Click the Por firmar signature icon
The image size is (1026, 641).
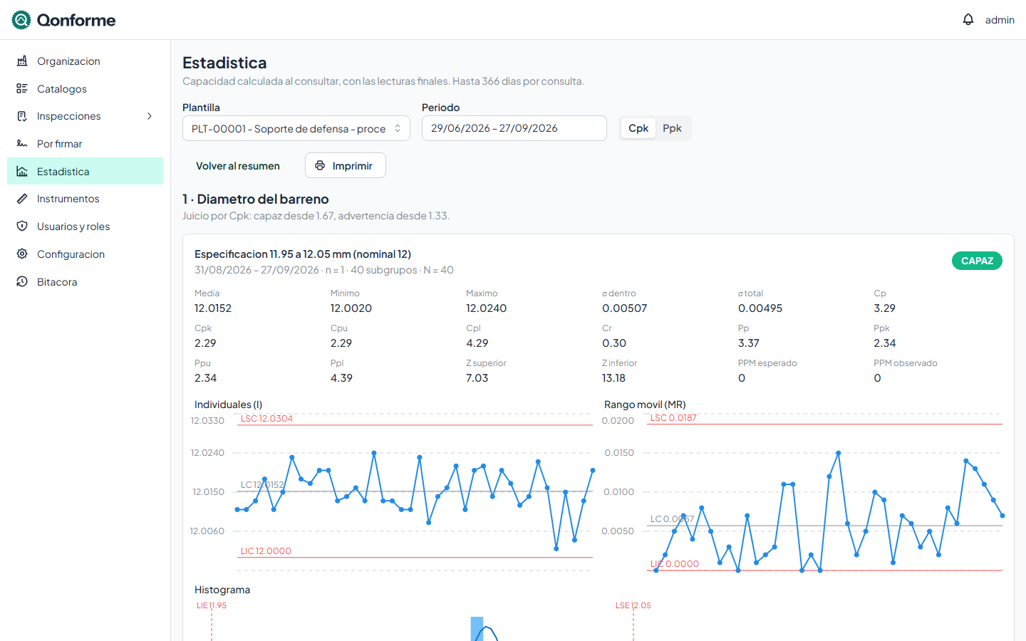[x=22, y=144]
